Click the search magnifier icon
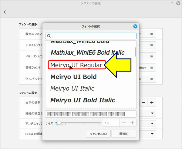Image resolution: width=182 pixels, height=149 pixels. pyautogui.click(x=49, y=36)
